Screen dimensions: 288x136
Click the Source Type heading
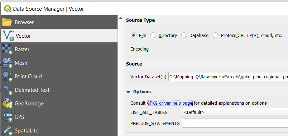140,20
